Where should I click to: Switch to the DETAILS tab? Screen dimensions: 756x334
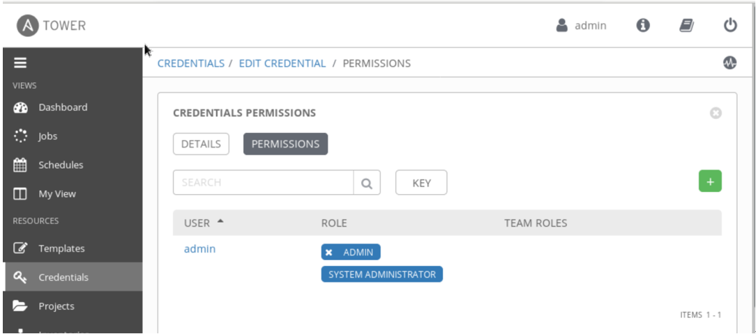pyautogui.click(x=201, y=144)
